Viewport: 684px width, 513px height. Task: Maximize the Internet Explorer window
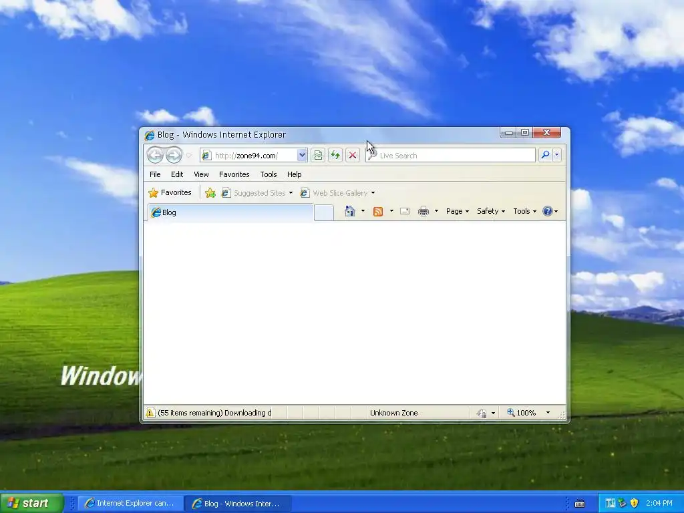coord(525,133)
